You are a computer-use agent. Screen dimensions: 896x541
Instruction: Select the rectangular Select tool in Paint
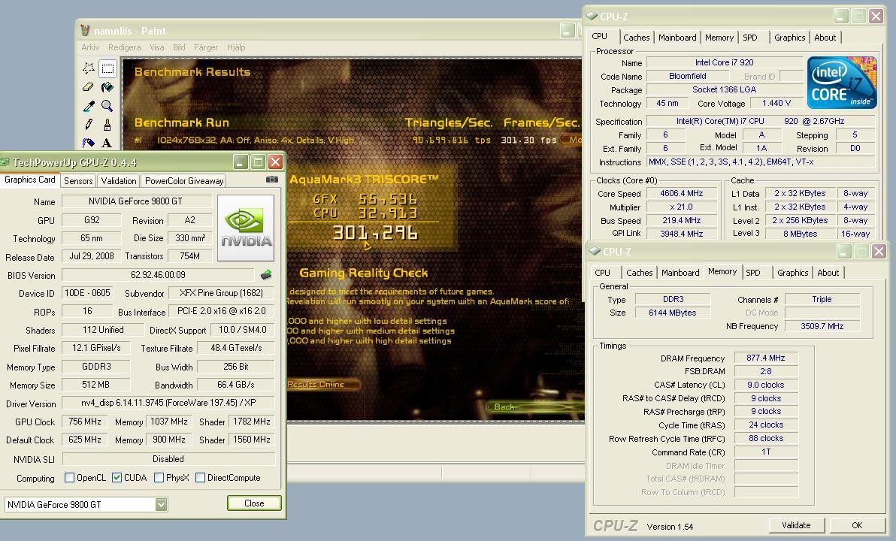coord(107,68)
